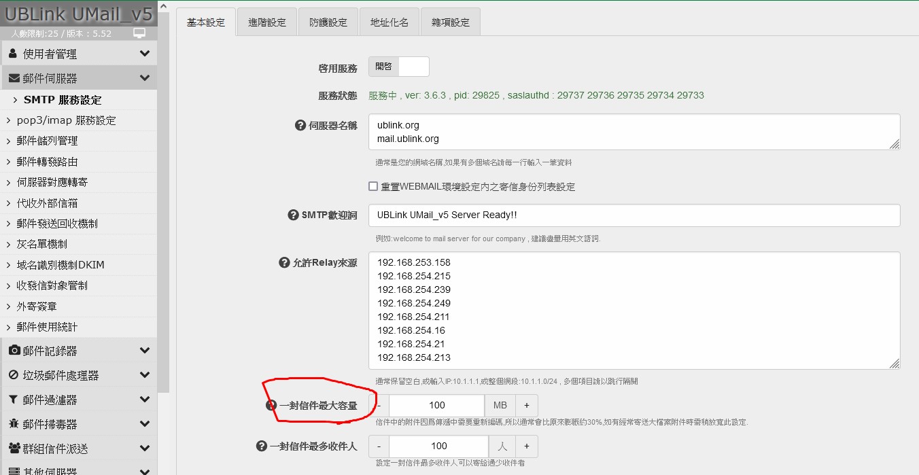Open the 防護設定 tab

pos(328,22)
